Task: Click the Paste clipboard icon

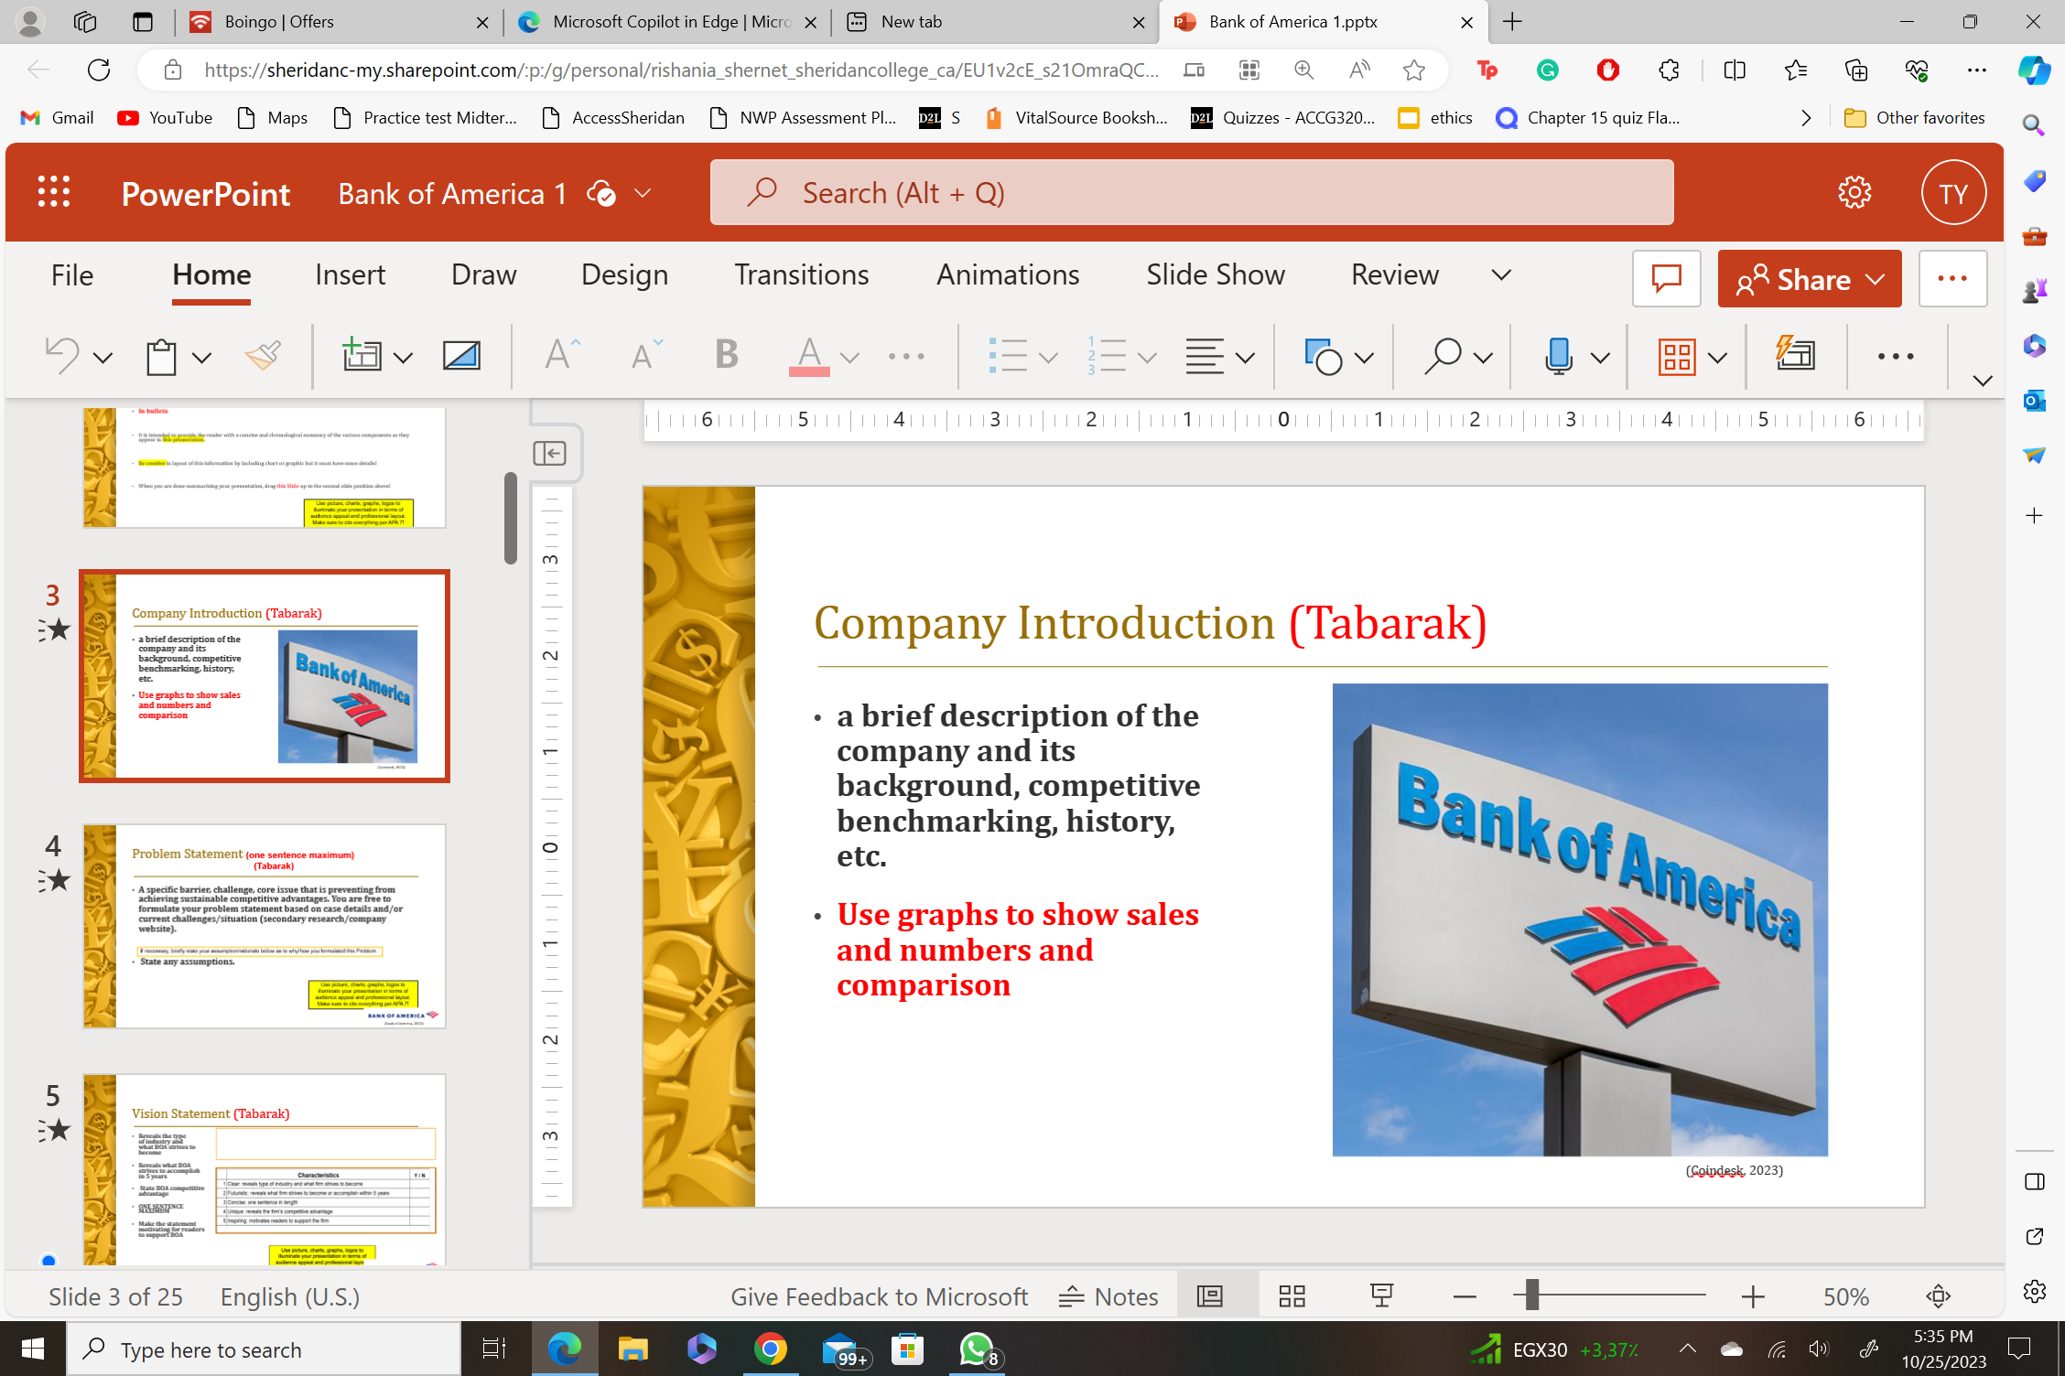Action: (162, 356)
